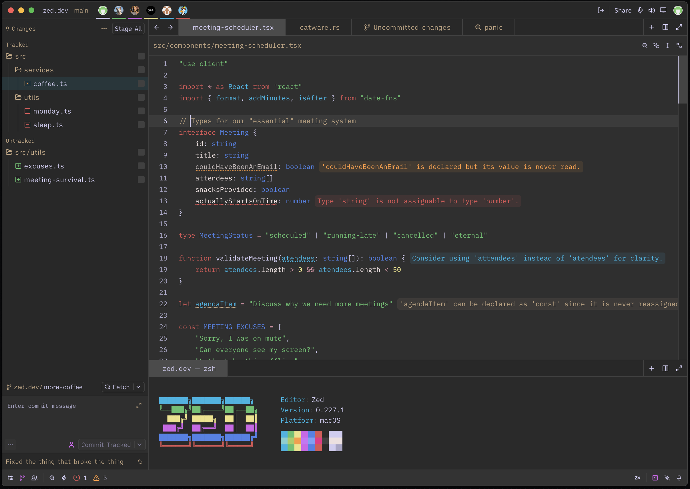690x489 pixels.
Task: Open the git panel icon in status bar
Action: pyautogui.click(x=22, y=478)
